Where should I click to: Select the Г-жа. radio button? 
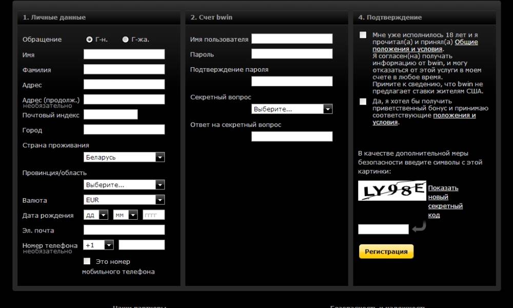click(x=125, y=40)
